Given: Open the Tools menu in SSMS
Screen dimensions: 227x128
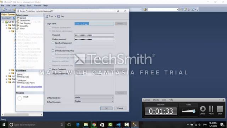Looking at the screenshot, I should 29,6.
